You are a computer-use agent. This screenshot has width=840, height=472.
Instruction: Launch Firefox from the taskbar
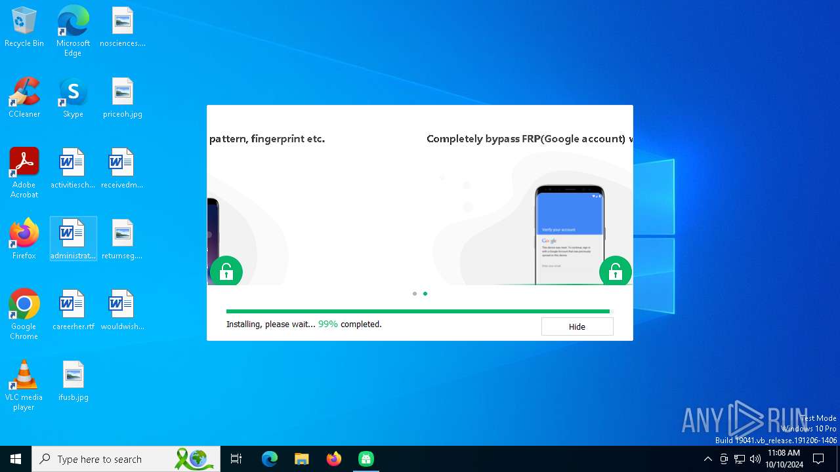click(x=334, y=459)
